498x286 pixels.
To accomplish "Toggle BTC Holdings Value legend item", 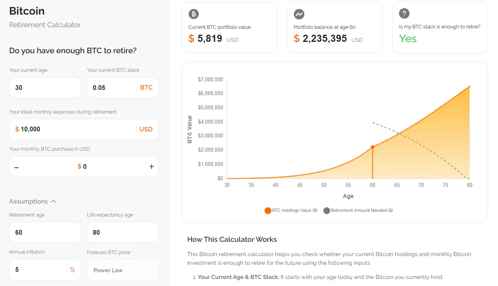I will coord(291,211).
